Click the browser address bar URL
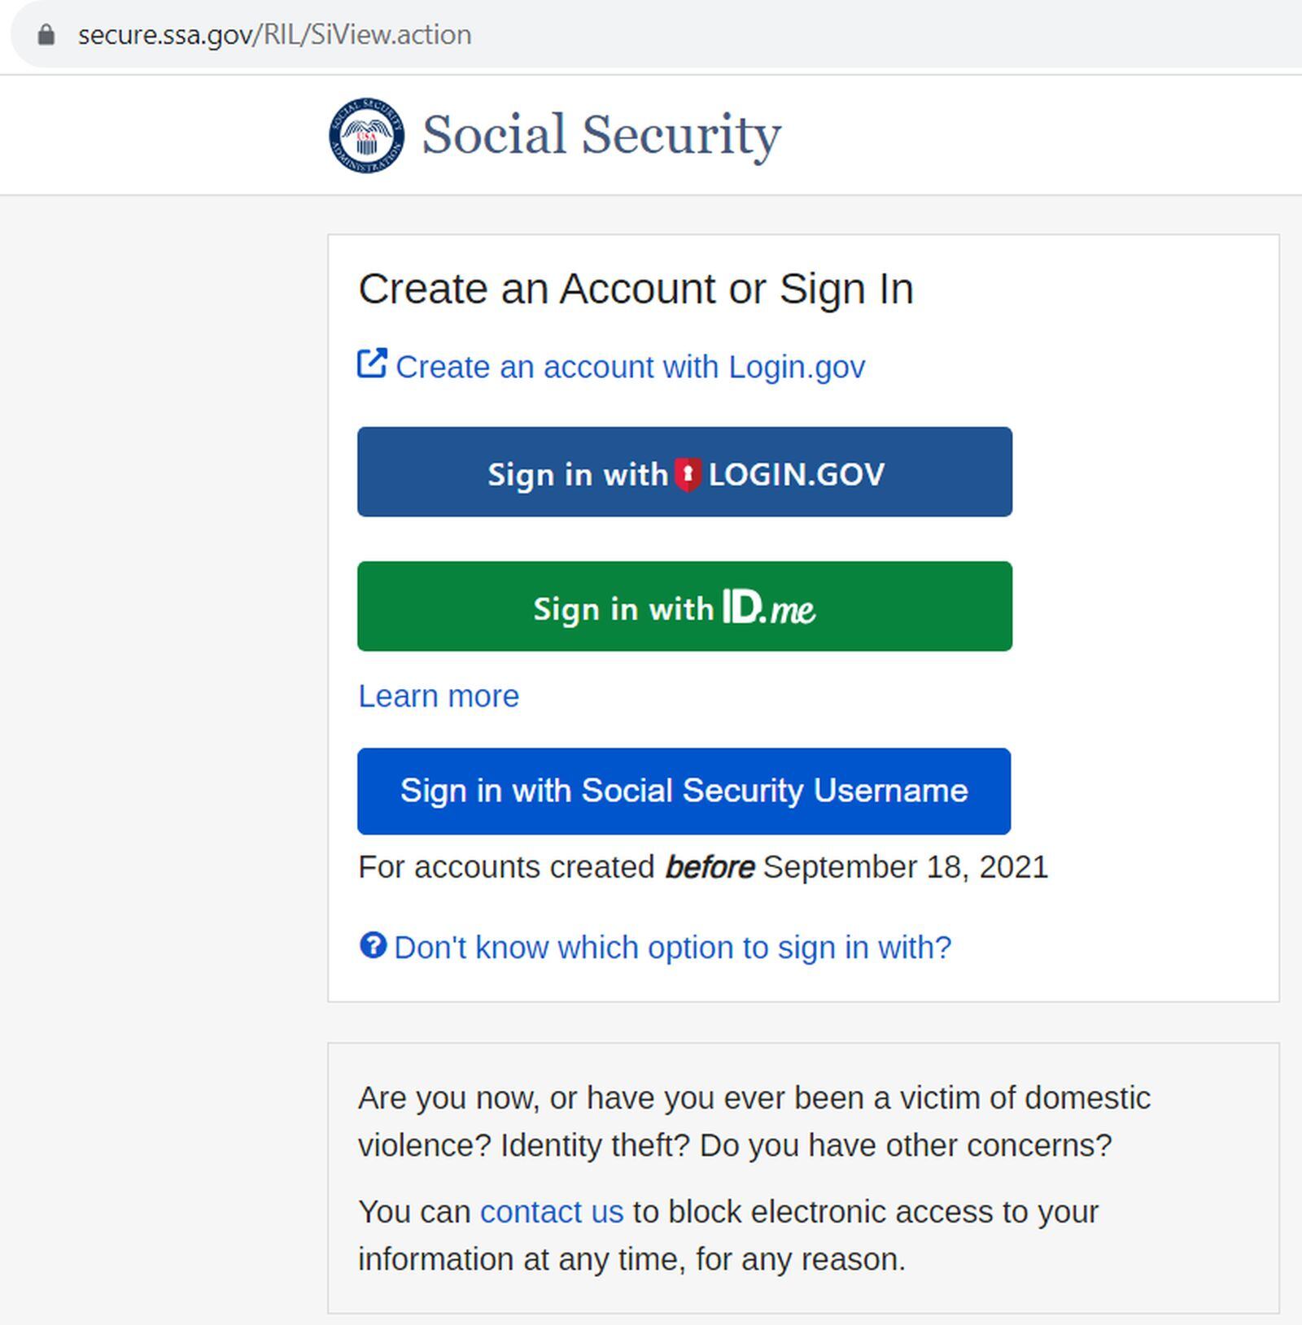 click(x=273, y=34)
